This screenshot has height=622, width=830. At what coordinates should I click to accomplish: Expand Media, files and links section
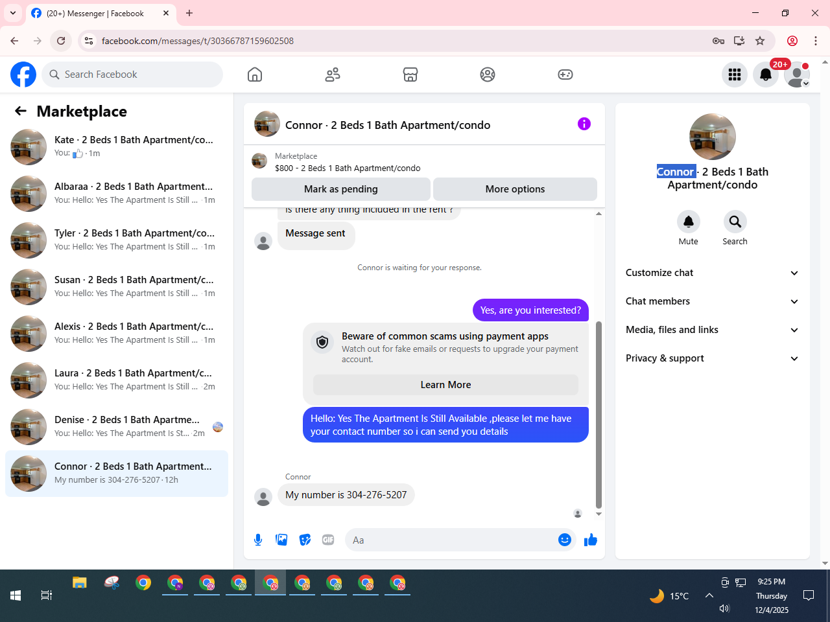pyautogui.click(x=713, y=330)
